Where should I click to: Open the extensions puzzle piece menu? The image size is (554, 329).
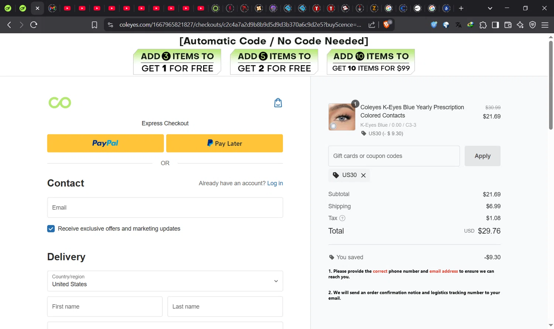pyautogui.click(x=483, y=25)
